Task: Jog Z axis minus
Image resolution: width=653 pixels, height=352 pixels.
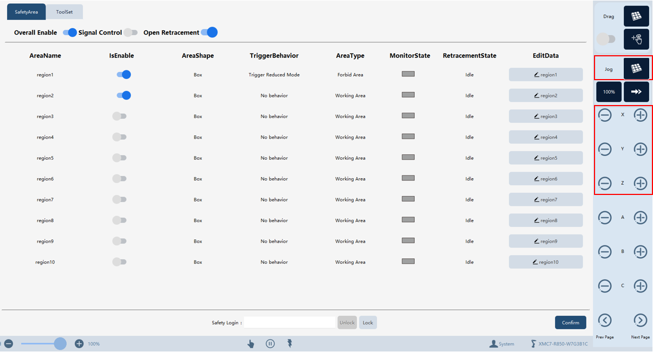Action: pyautogui.click(x=605, y=183)
